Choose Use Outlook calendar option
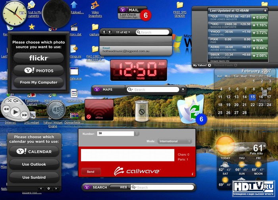 pyautogui.click(x=34, y=164)
